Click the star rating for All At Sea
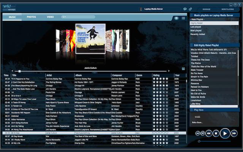 click(160, 133)
